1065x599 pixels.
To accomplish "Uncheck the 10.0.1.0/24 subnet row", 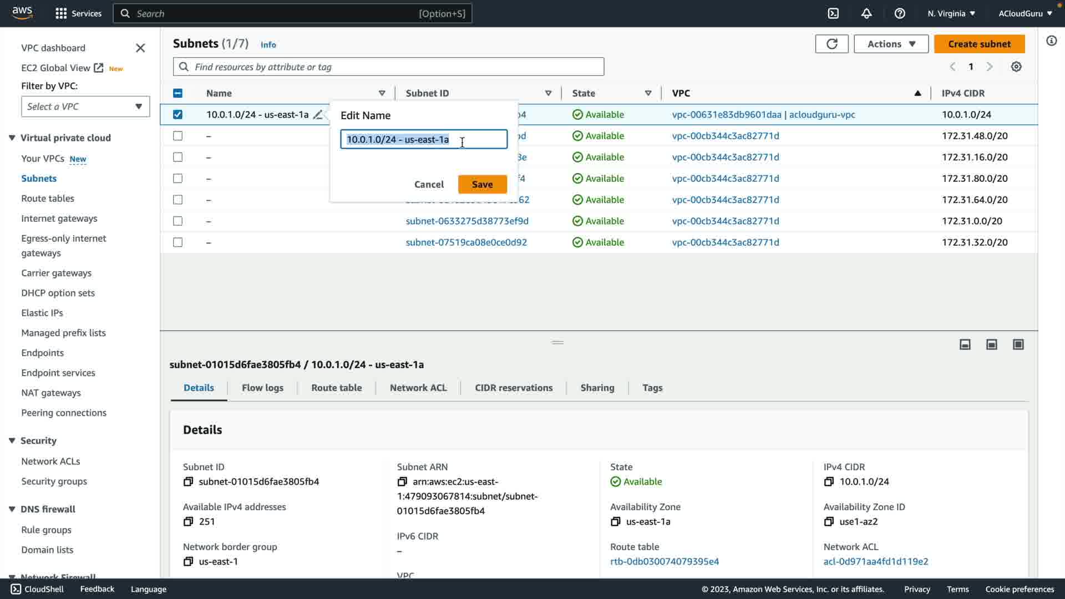I will pyautogui.click(x=177, y=114).
